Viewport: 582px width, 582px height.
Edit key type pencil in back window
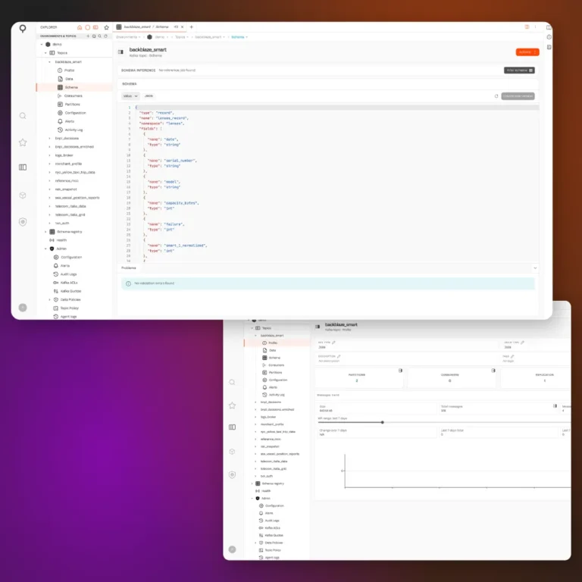click(x=333, y=343)
